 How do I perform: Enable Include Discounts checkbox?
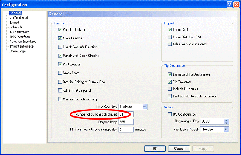point(170,89)
